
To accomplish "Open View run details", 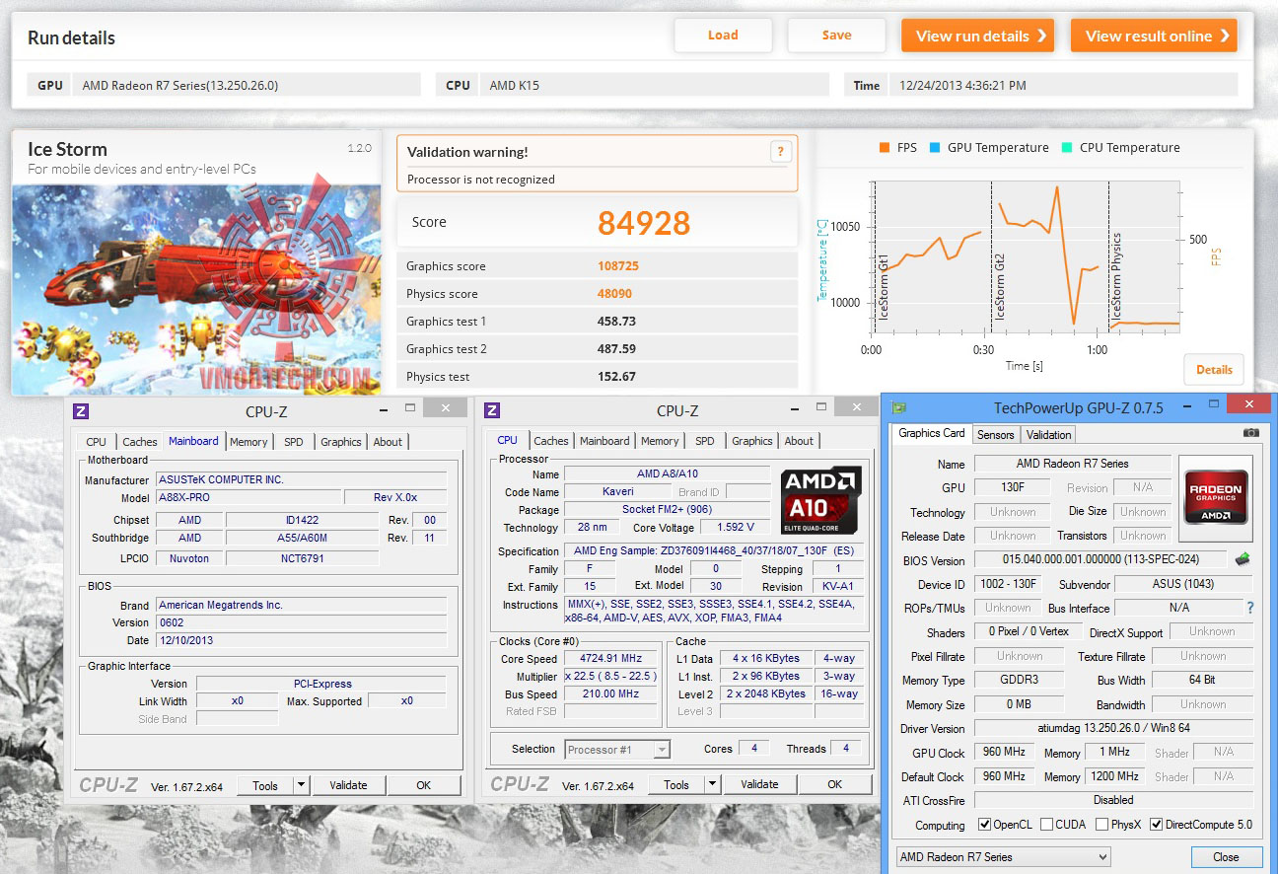I will (977, 36).
